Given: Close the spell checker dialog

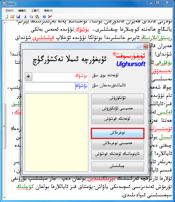Looking at the screenshot, I should [146, 46].
